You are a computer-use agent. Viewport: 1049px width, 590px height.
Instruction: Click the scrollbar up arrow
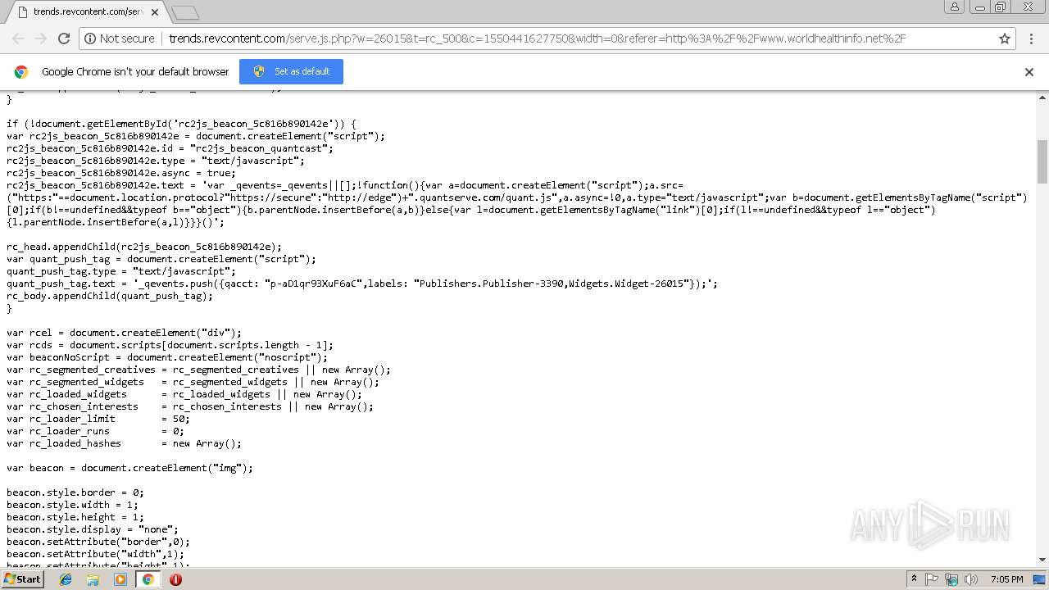(x=1042, y=98)
